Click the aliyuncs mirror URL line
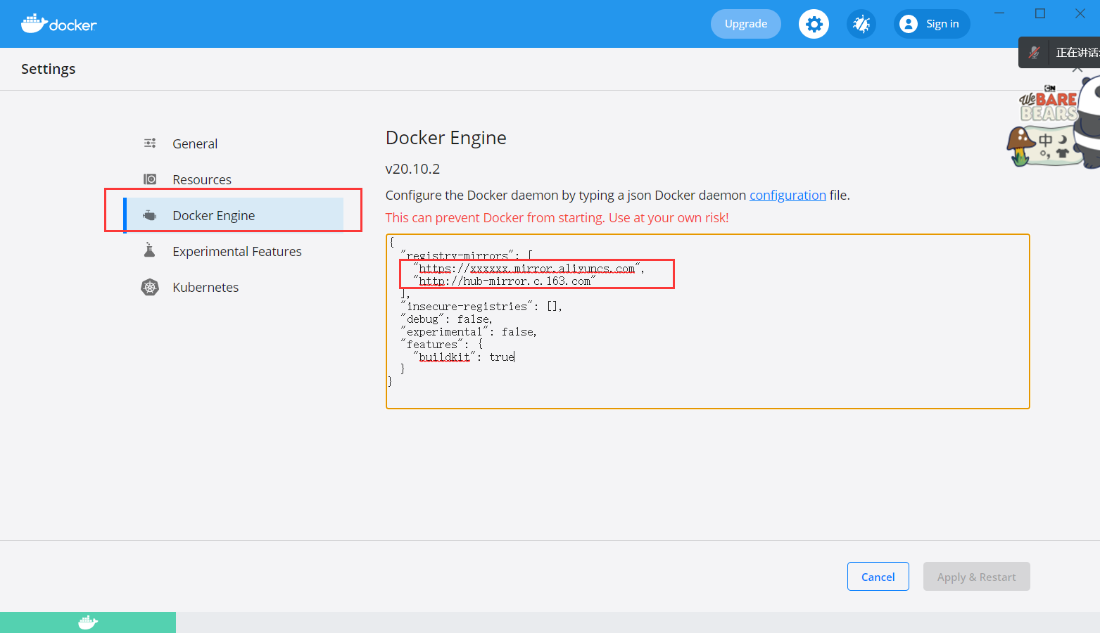Viewport: 1100px width, 633px height. tap(529, 269)
